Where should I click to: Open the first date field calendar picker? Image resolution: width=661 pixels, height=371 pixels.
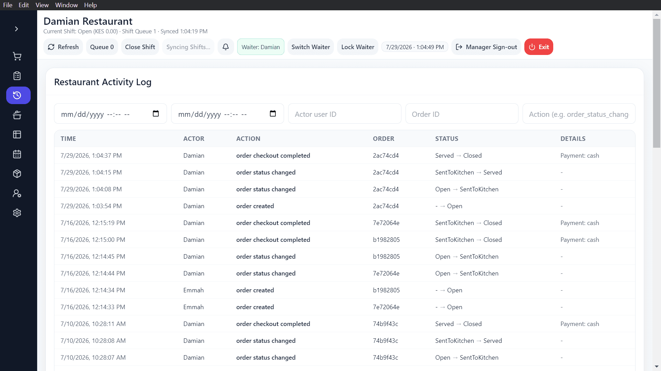(156, 114)
